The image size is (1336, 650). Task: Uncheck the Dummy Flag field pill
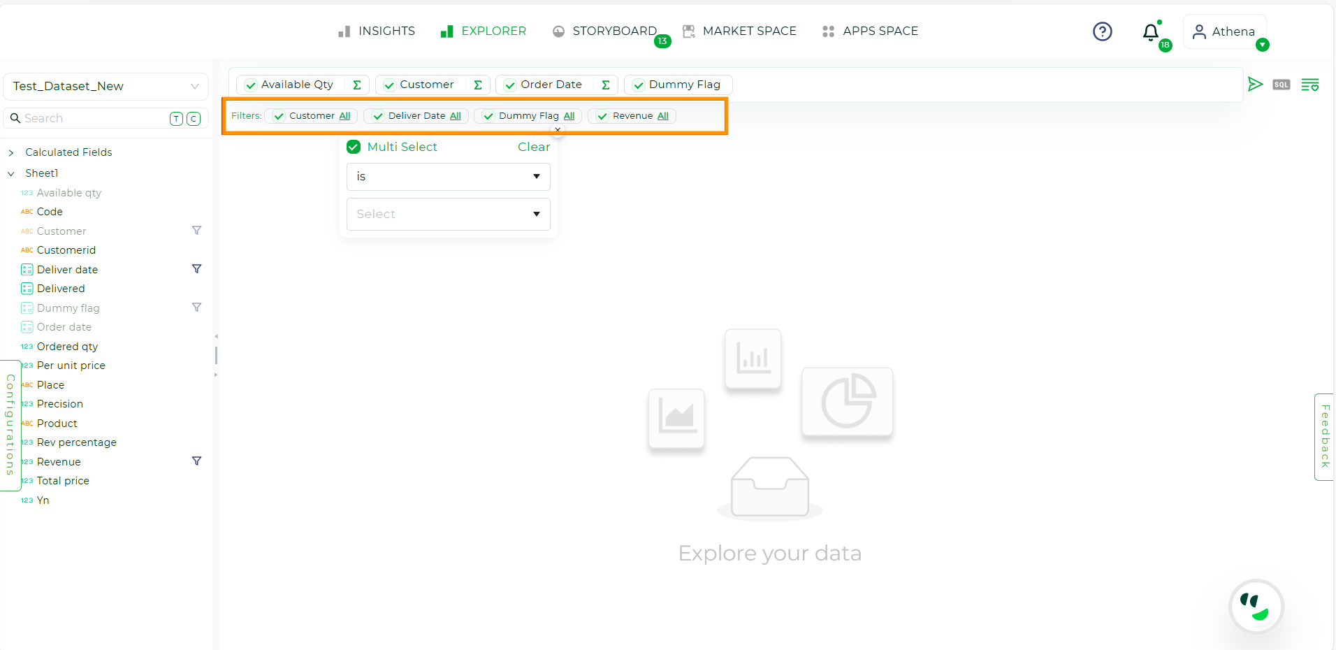pos(638,85)
